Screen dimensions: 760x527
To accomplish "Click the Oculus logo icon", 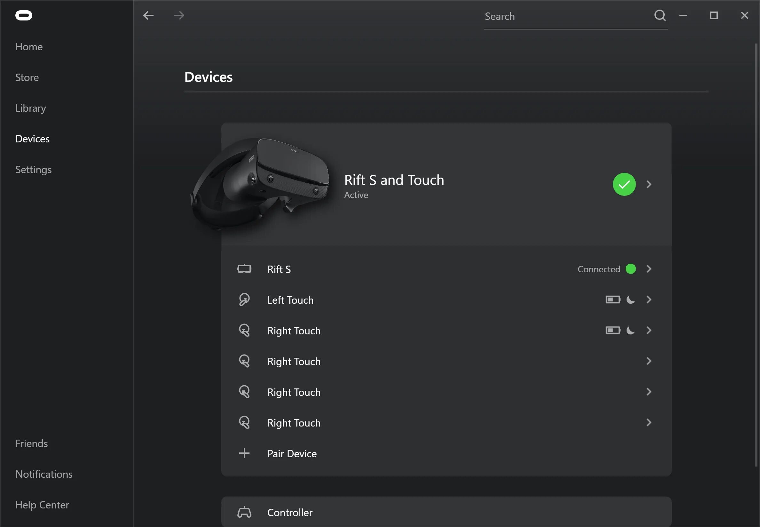I will (x=24, y=16).
